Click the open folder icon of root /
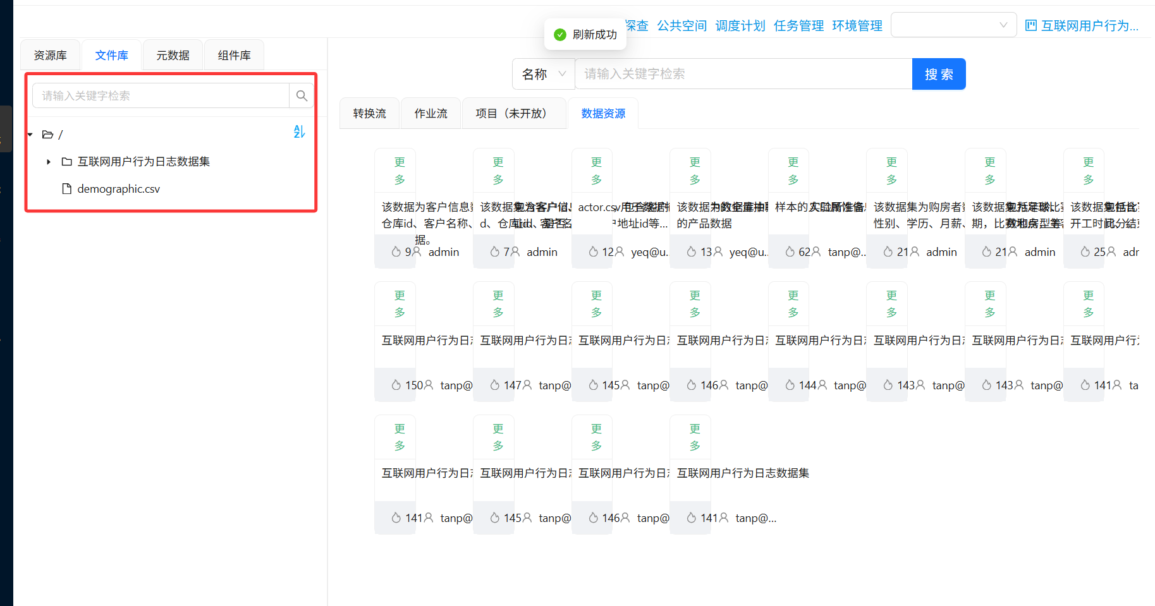Image resolution: width=1155 pixels, height=606 pixels. pos(47,135)
